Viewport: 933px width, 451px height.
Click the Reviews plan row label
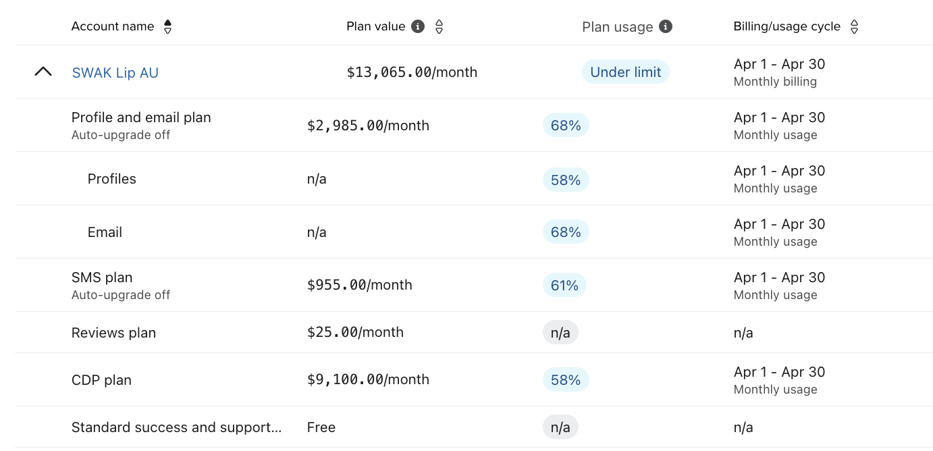(x=113, y=333)
